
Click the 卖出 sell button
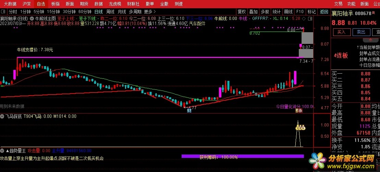click(x=361, y=32)
